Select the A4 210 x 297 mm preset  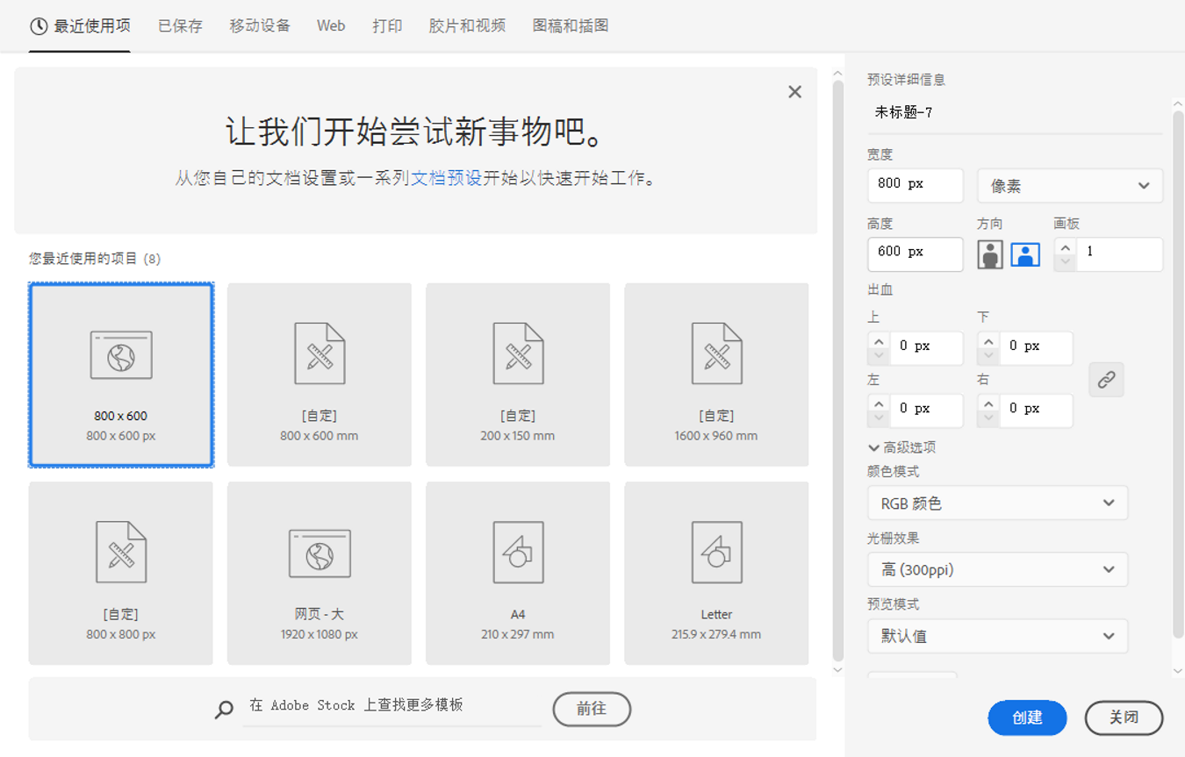click(518, 573)
